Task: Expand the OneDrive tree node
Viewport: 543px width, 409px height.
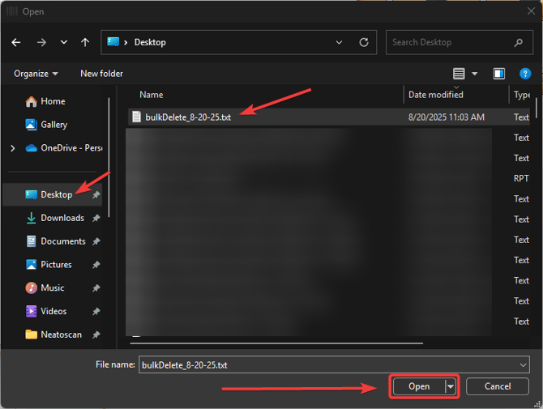Action: coord(12,148)
